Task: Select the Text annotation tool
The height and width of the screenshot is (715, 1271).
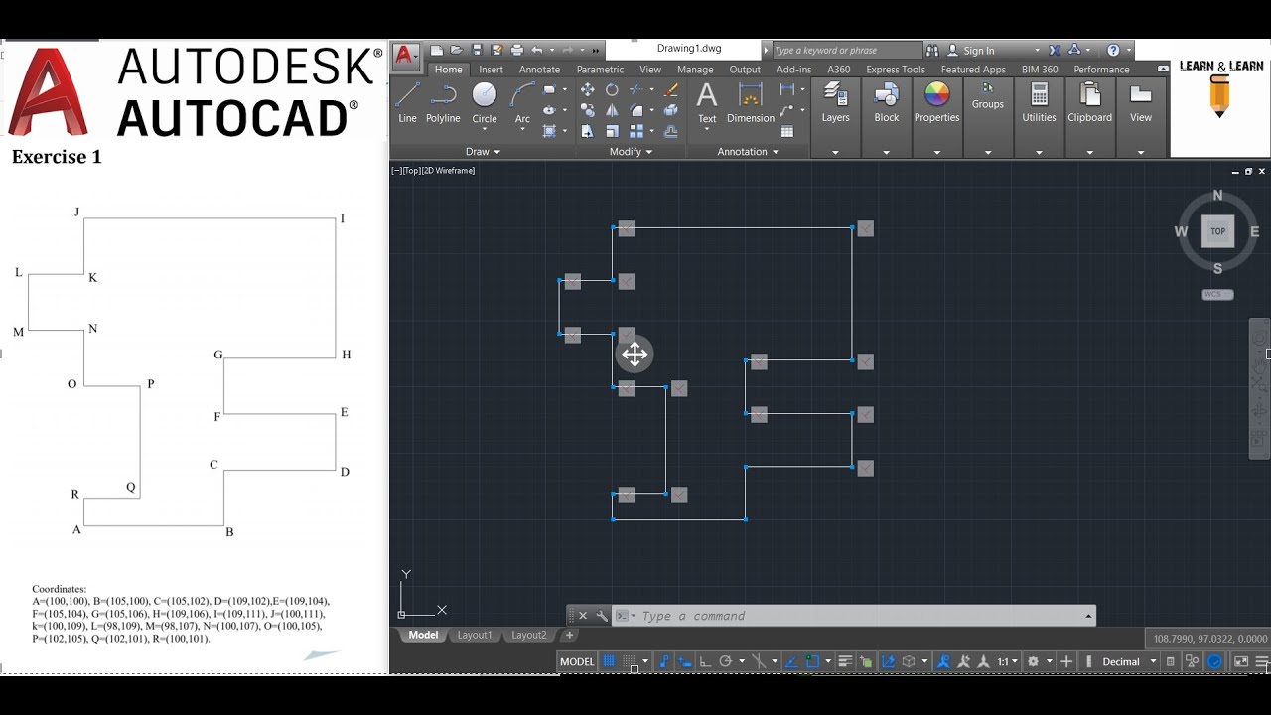Action: [x=707, y=103]
